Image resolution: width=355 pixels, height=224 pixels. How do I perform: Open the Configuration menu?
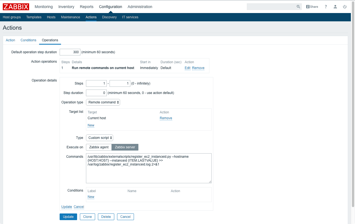pos(110,7)
